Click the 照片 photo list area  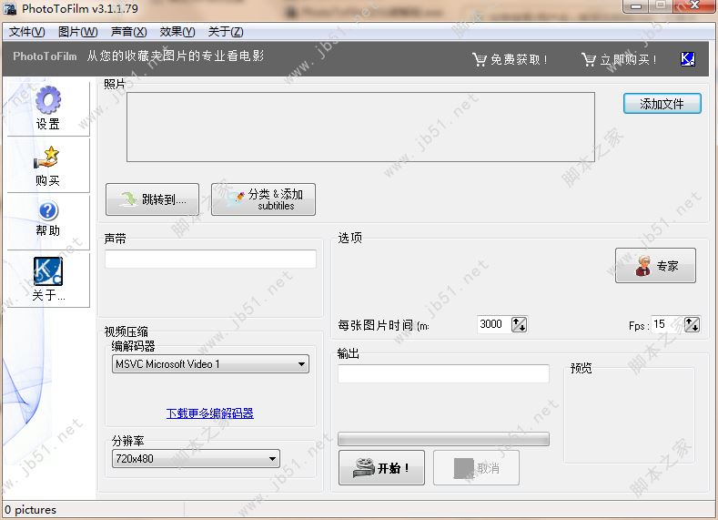click(361, 127)
